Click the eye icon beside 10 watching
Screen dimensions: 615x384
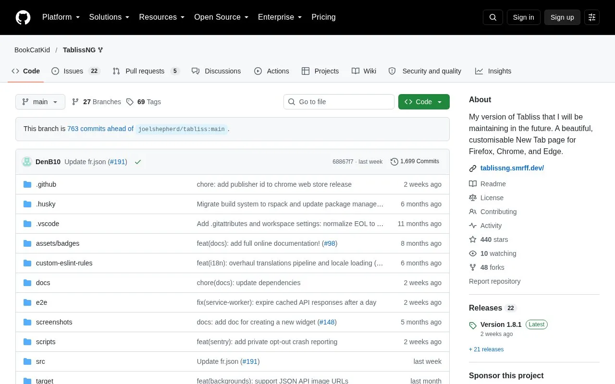tap(473, 253)
